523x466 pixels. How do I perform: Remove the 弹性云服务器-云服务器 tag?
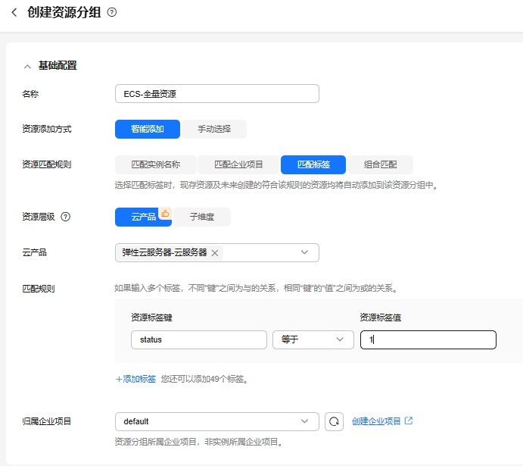coord(215,252)
